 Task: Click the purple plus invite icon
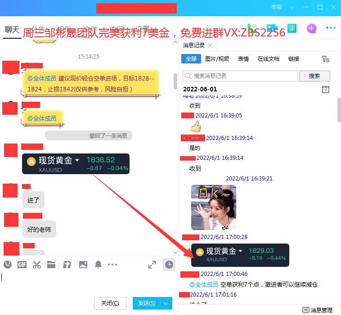click(312, 28)
